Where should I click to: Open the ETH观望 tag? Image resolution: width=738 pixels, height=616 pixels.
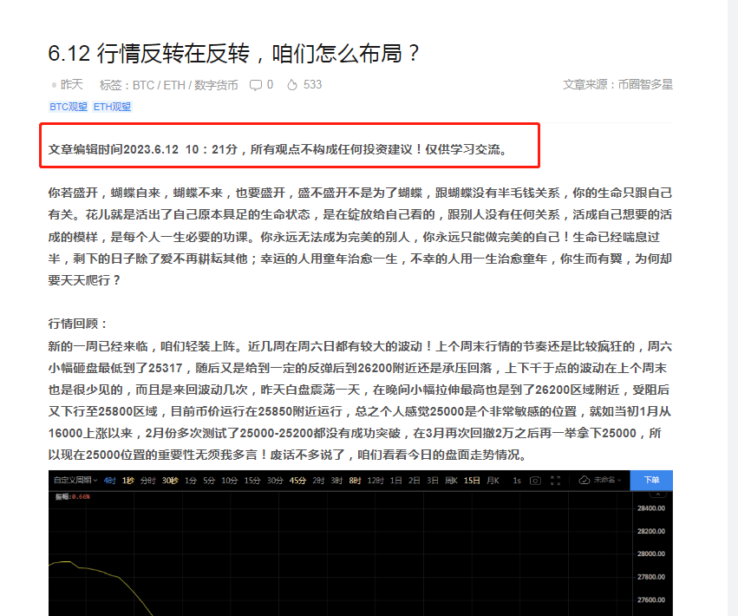(x=112, y=107)
